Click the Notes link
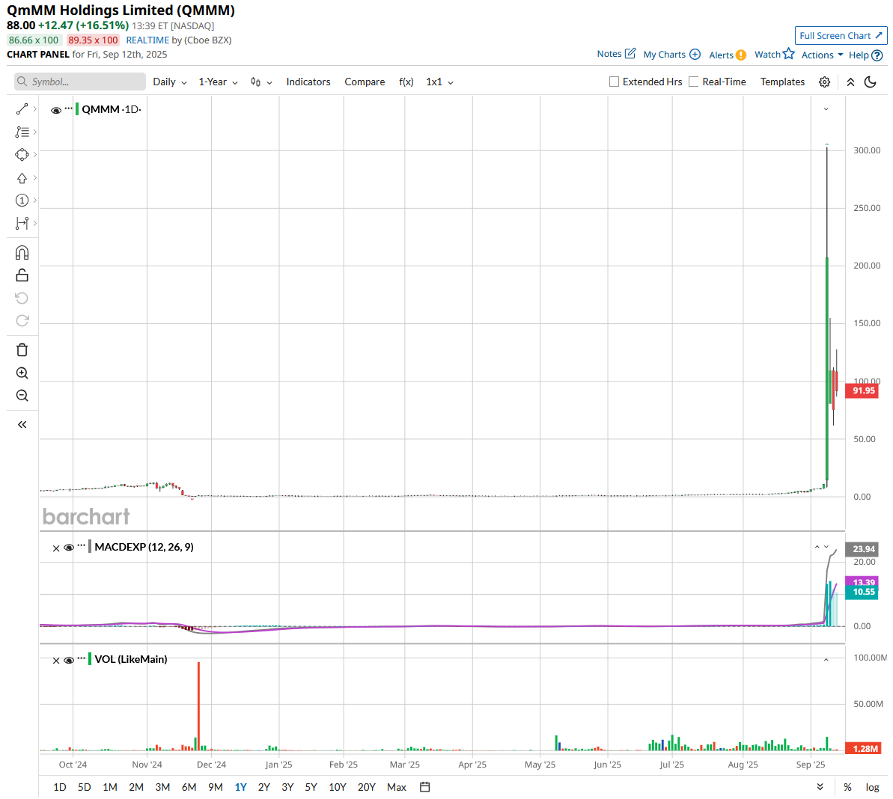Viewport: 893px width, 799px height. click(609, 54)
